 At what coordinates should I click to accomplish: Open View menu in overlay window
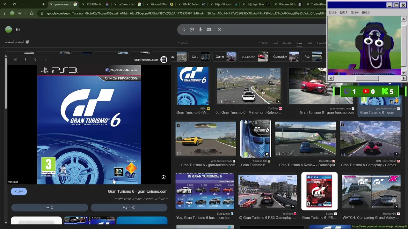click(355, 12)
